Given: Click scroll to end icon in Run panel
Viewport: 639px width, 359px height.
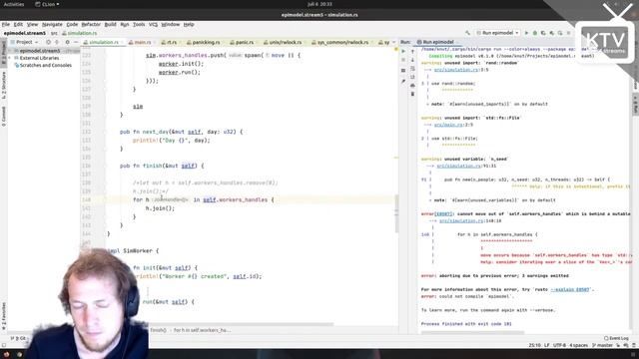Looking at the screenshot, I should pos(412,77).
